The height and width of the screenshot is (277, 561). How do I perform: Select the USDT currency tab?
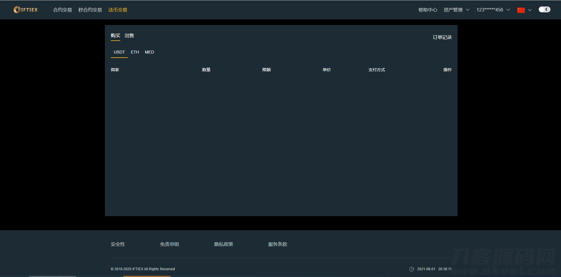coord(119,52)
